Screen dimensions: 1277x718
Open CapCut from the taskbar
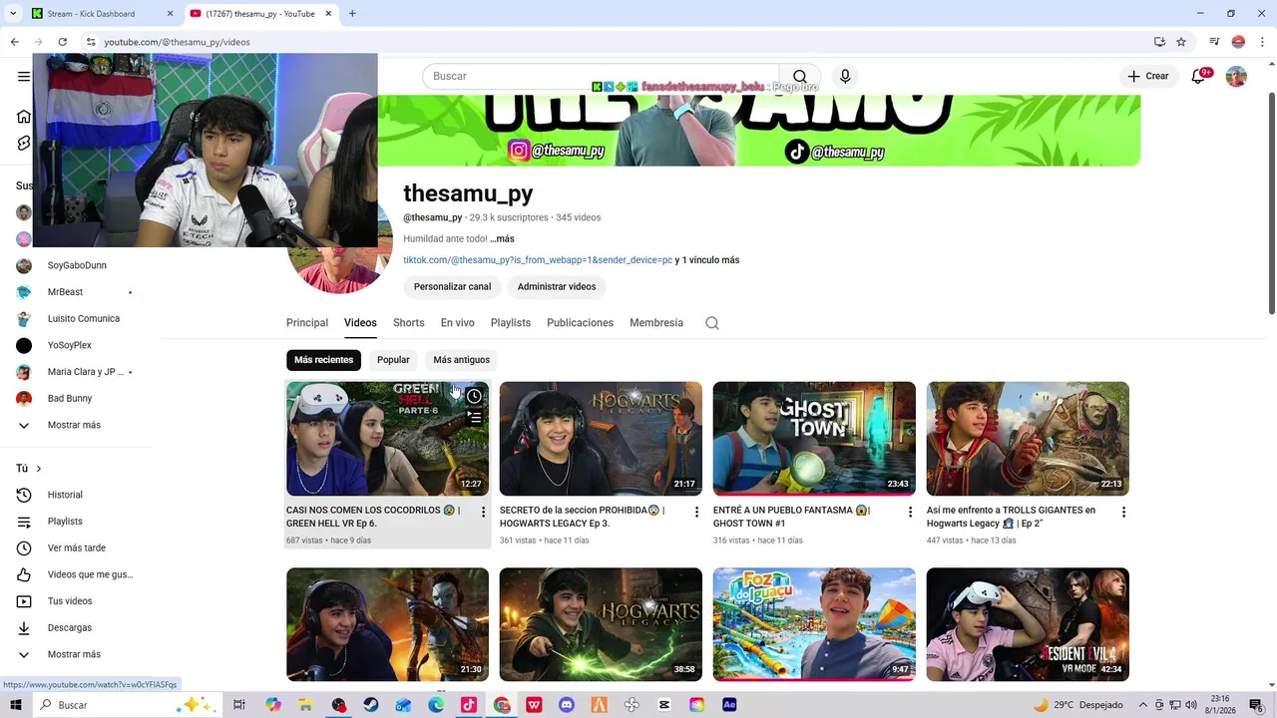[664, 705]
